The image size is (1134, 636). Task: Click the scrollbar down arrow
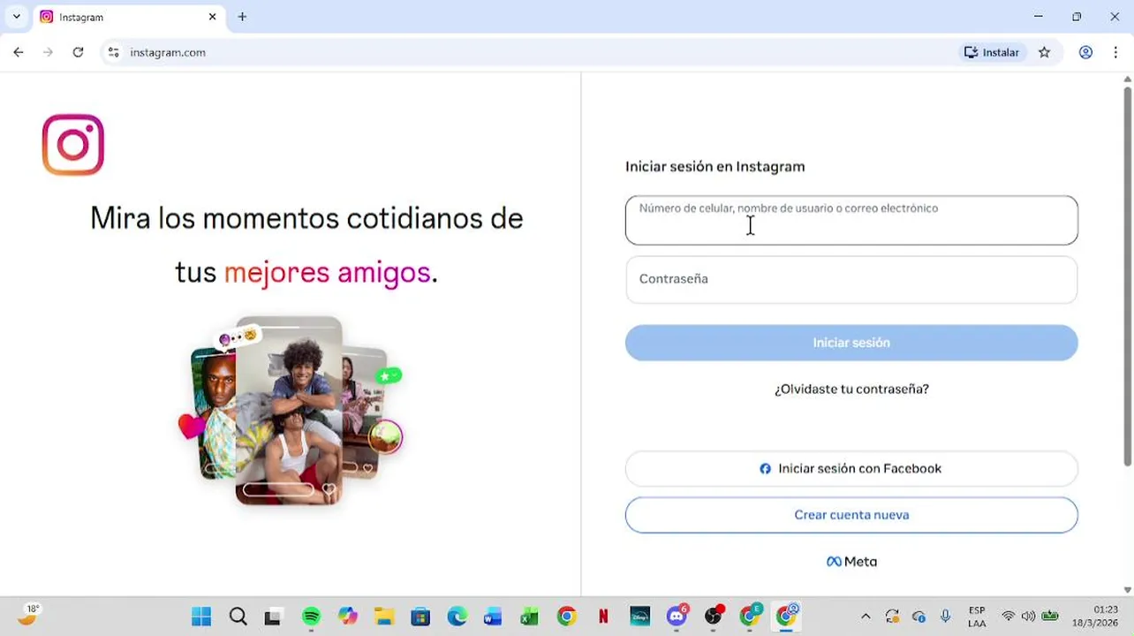[x=1128, y=589]
